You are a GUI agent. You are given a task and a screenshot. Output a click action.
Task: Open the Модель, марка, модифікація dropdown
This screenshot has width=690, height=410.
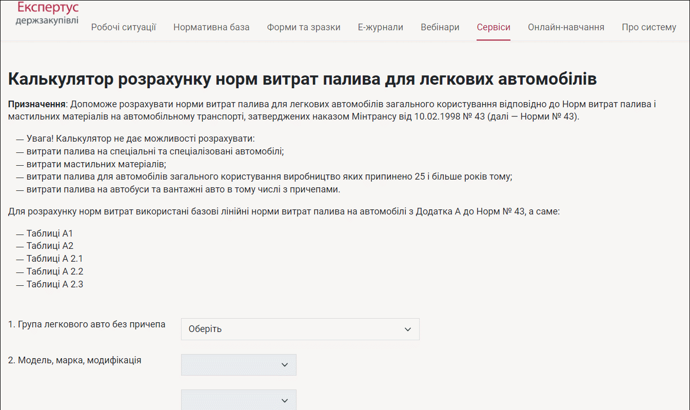pos(239,364)
